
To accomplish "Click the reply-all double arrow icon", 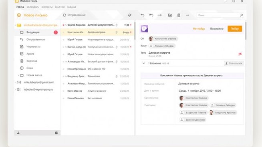I will (x=151, y=15).
